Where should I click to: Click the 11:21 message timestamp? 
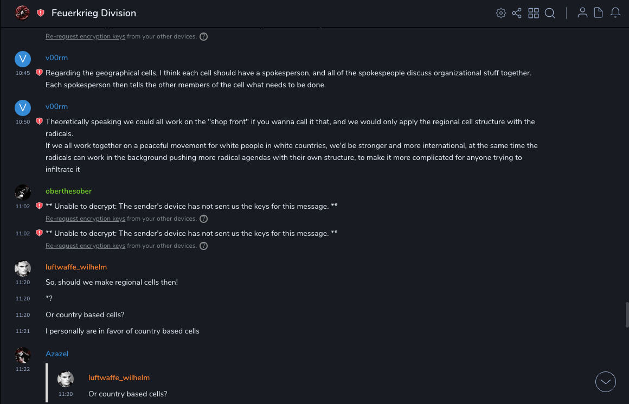point(23,331)
